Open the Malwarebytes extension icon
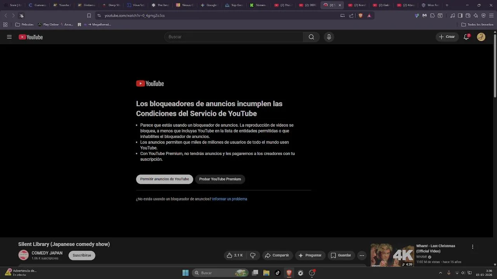The image size is (497, 279). [424, 15]
